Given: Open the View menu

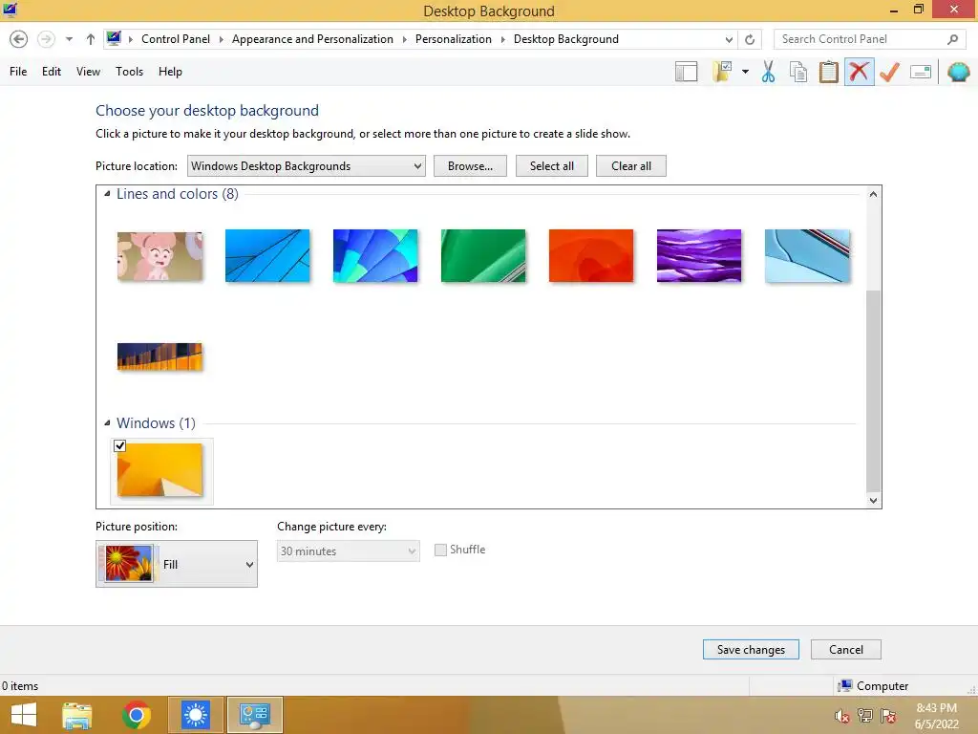Looking at the screenshot, I should 88,72.
